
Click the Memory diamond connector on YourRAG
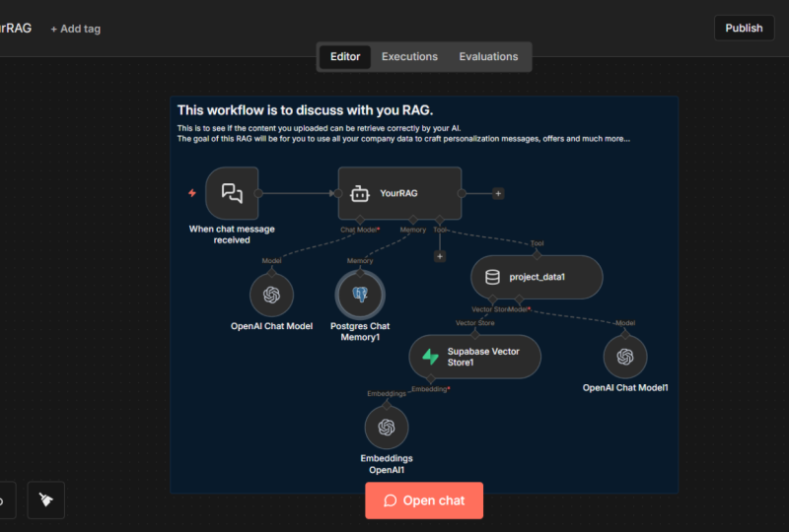click(x=413, y=220)
